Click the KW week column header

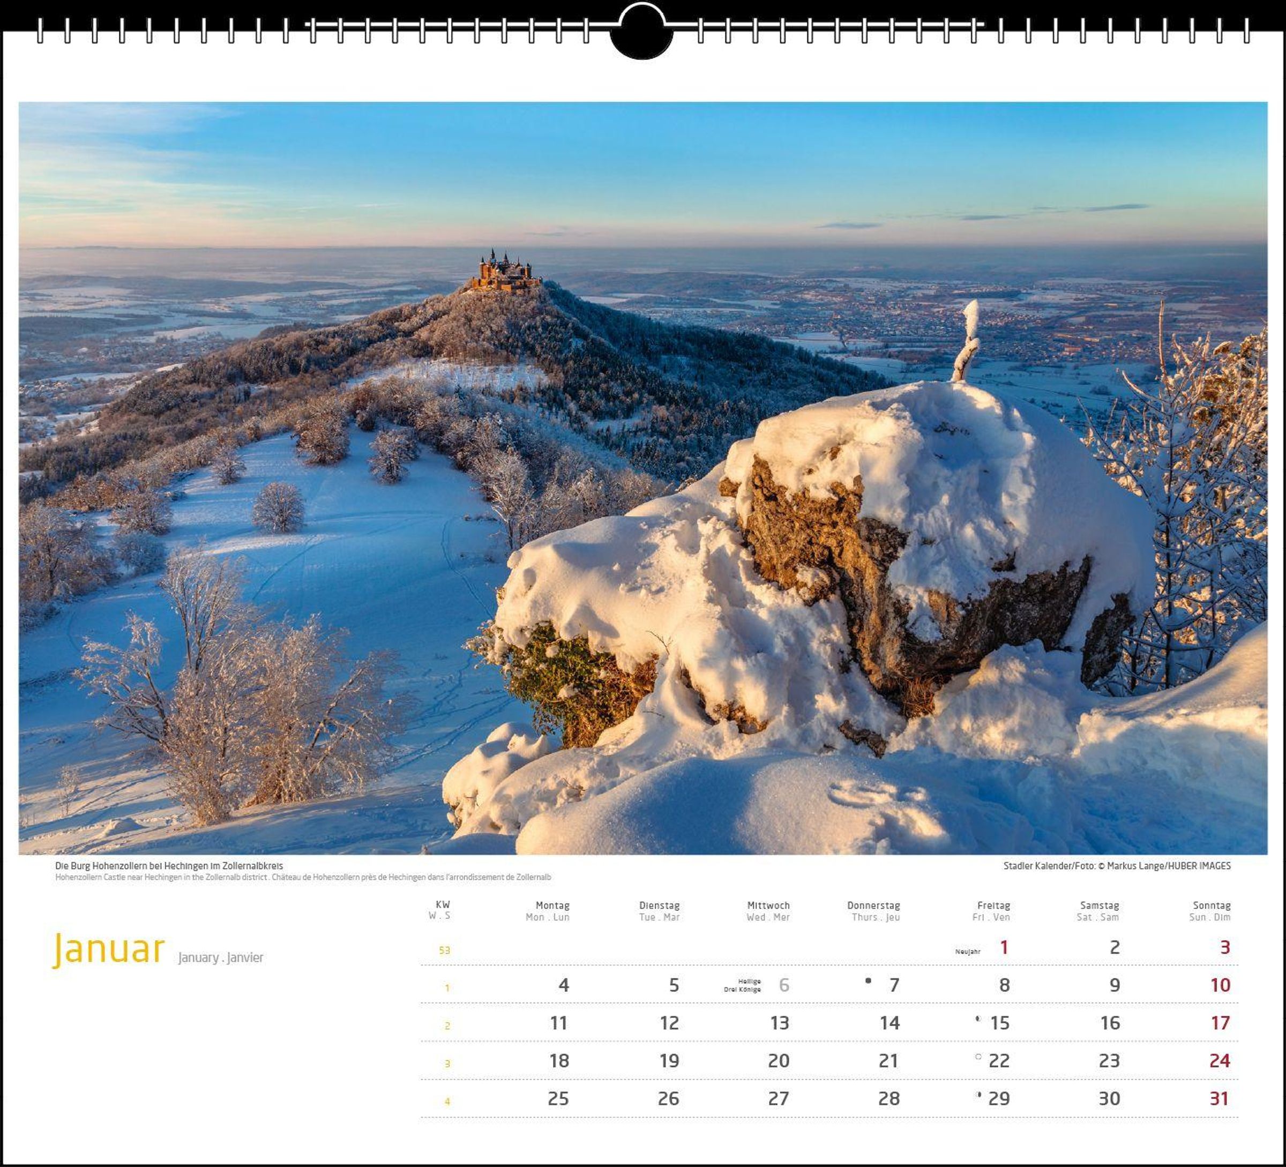click(x=442, y=904)
